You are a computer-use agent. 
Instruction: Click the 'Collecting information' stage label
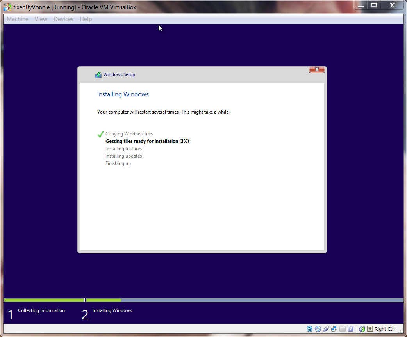41,310
